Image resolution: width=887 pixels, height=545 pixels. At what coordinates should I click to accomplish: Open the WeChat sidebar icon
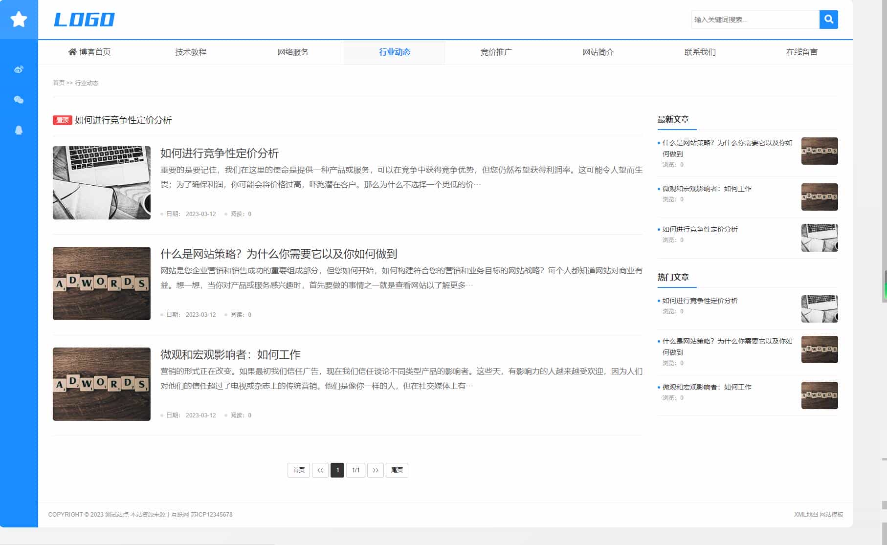[19, 100]
